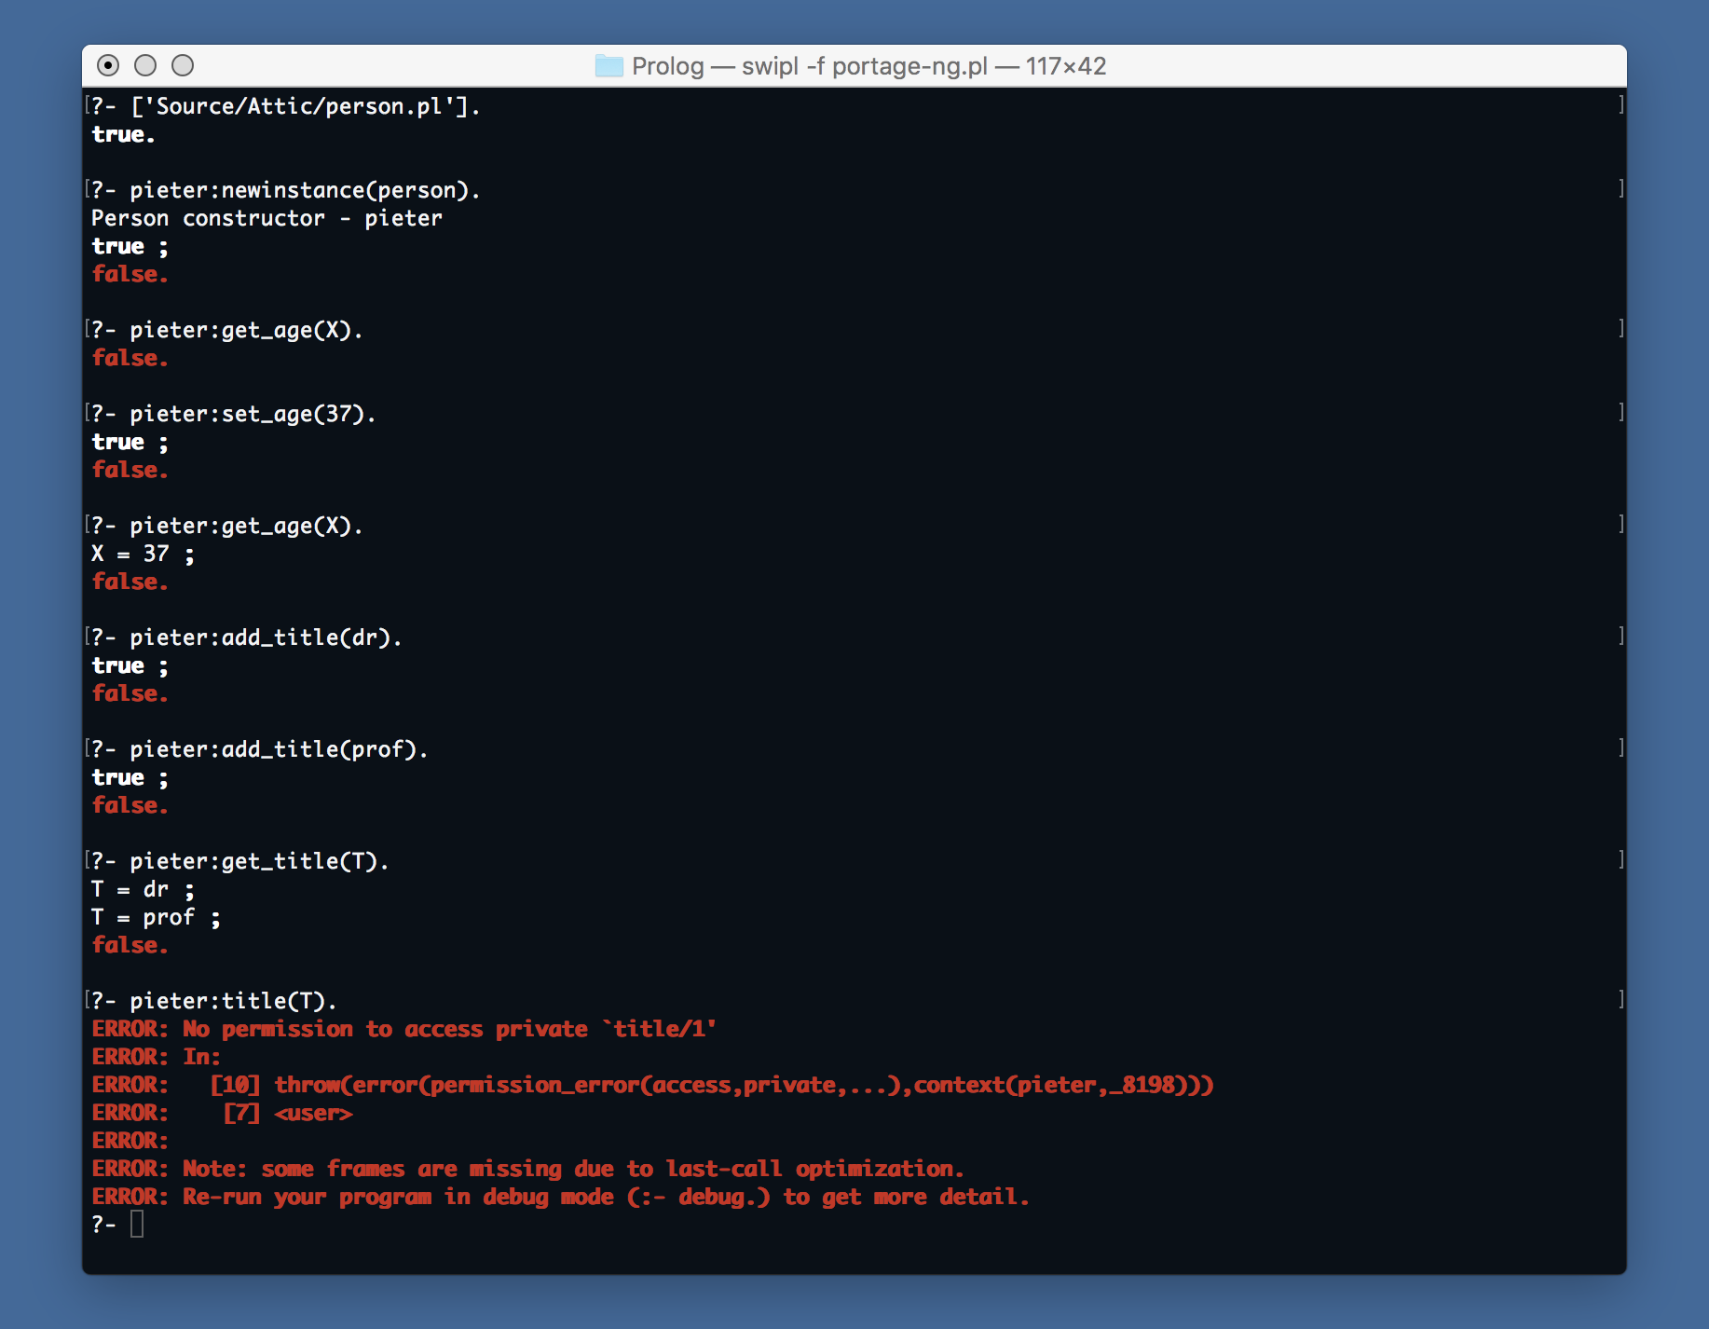Click the 'Note: some frames are missing' line
The width and height of the screenshot is (1709, 1329).
point(527,1169)
